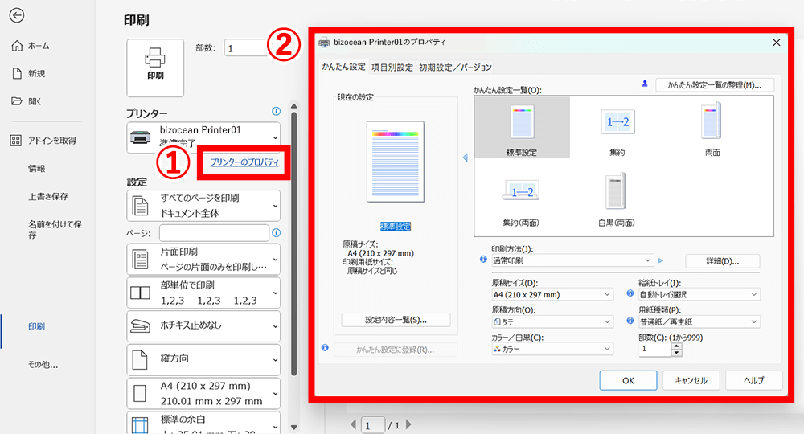Open the A4 (210 x 297 mm) paper dropdown
Screen dimensions: 804x434
click(x=203, y=393)
